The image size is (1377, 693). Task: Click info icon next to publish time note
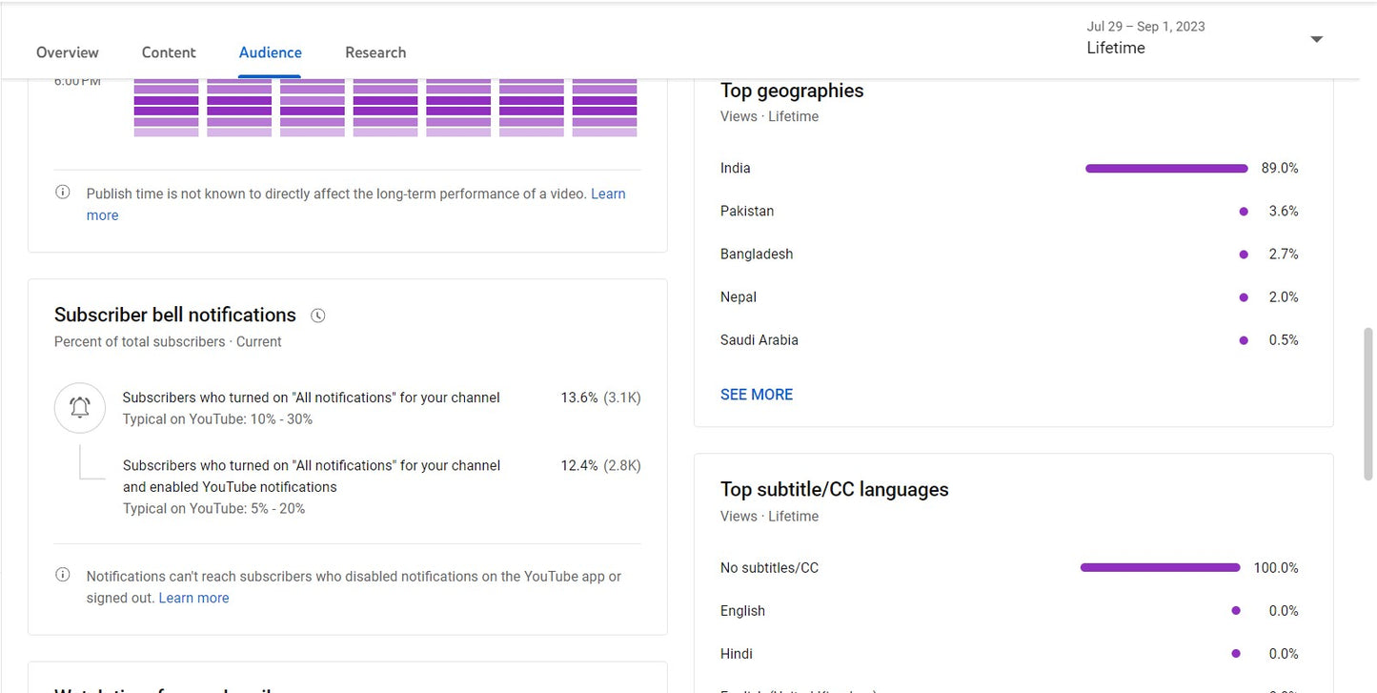click(63, 193)
